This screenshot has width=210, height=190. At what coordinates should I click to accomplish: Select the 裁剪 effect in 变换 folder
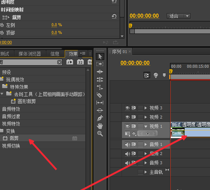(x=43, y=138)
